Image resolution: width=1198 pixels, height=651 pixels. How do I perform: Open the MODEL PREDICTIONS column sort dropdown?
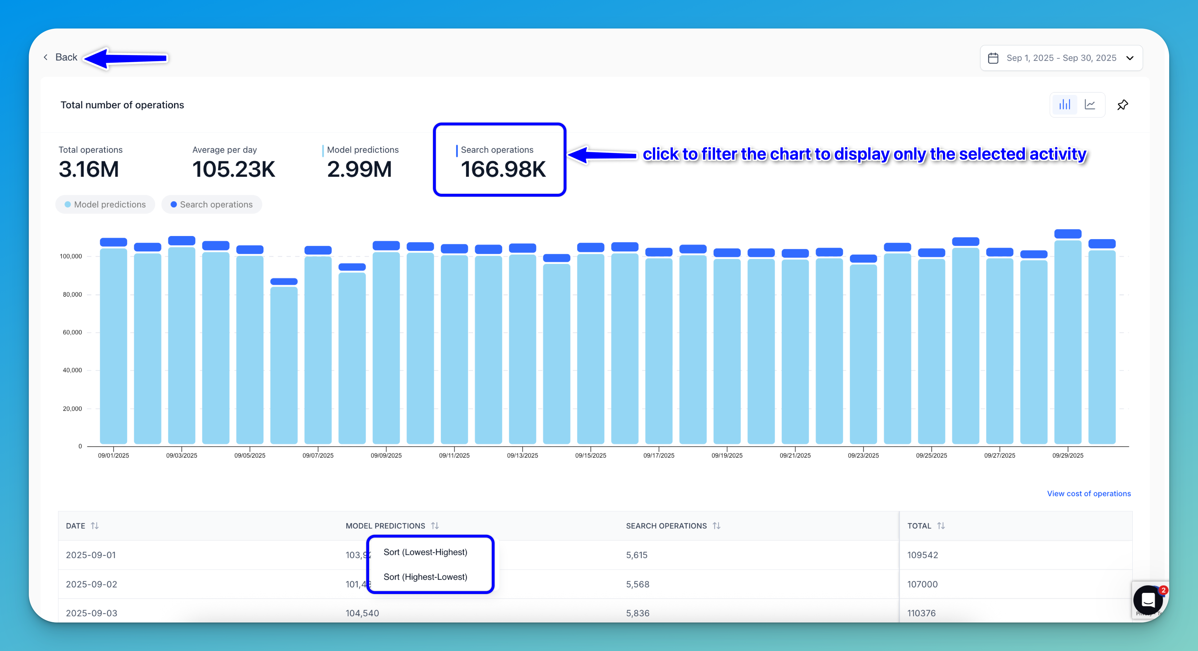point(435,526)
